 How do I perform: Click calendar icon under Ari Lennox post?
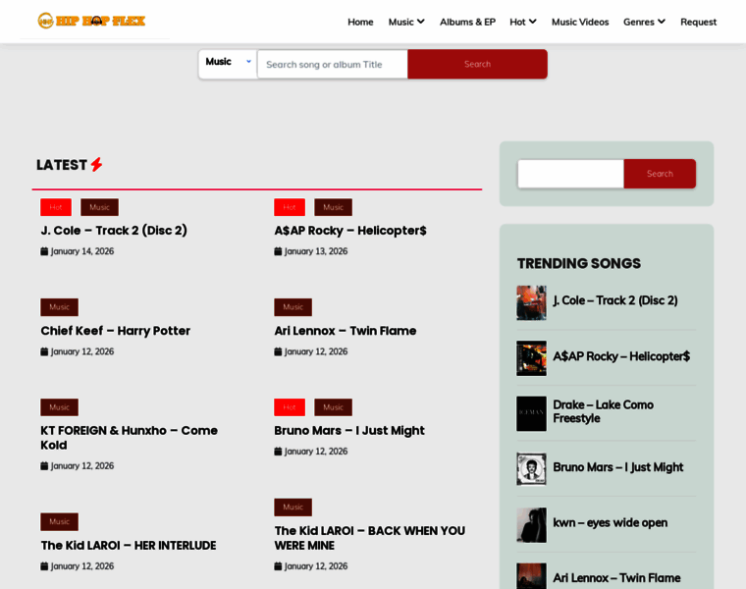[x=278, y=351]
